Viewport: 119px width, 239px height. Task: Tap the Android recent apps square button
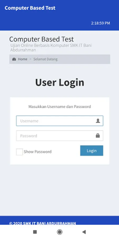pyautogui.click(x=35, y=232)
